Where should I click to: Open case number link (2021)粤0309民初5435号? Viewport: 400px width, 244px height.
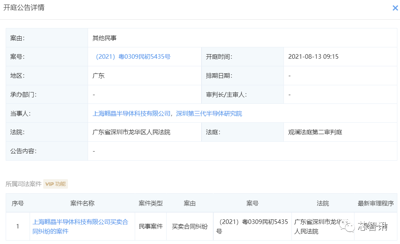tap(133, 56)
